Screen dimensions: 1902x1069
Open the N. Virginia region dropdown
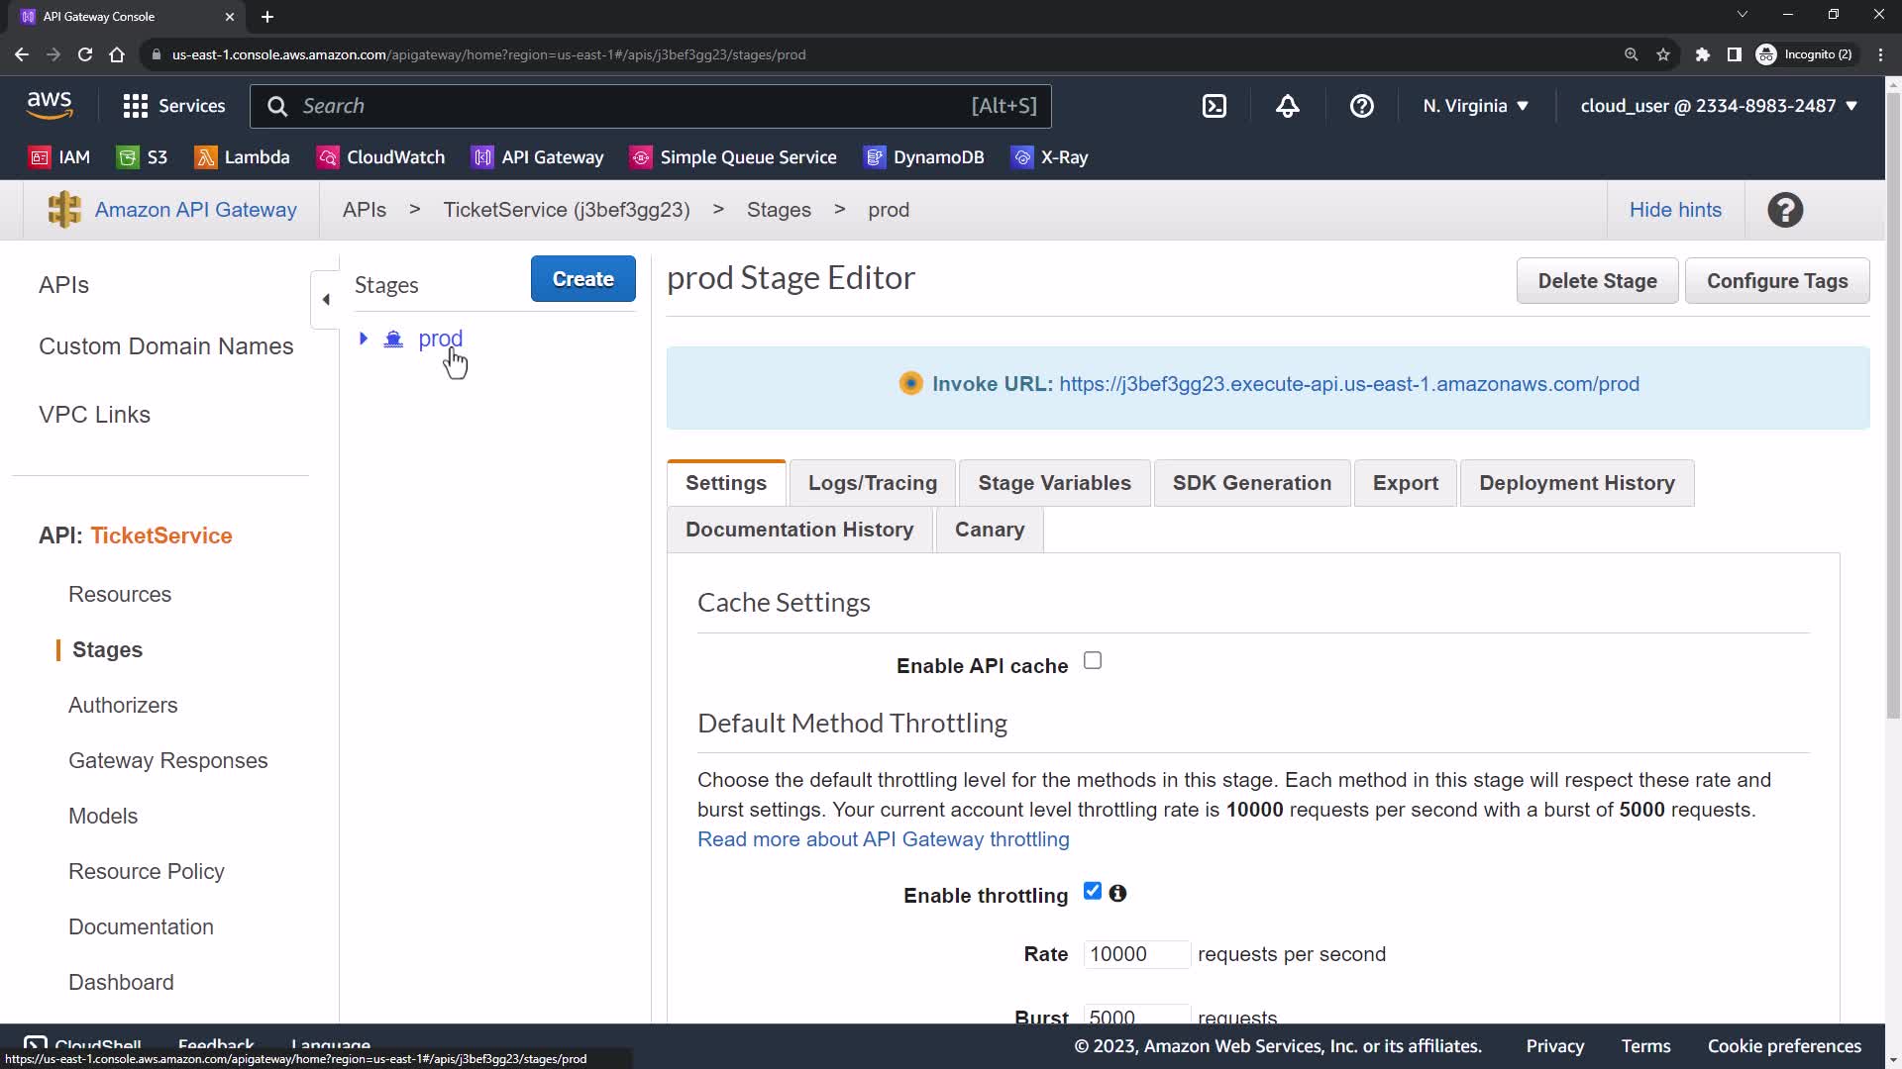(x=1475, y=106)
